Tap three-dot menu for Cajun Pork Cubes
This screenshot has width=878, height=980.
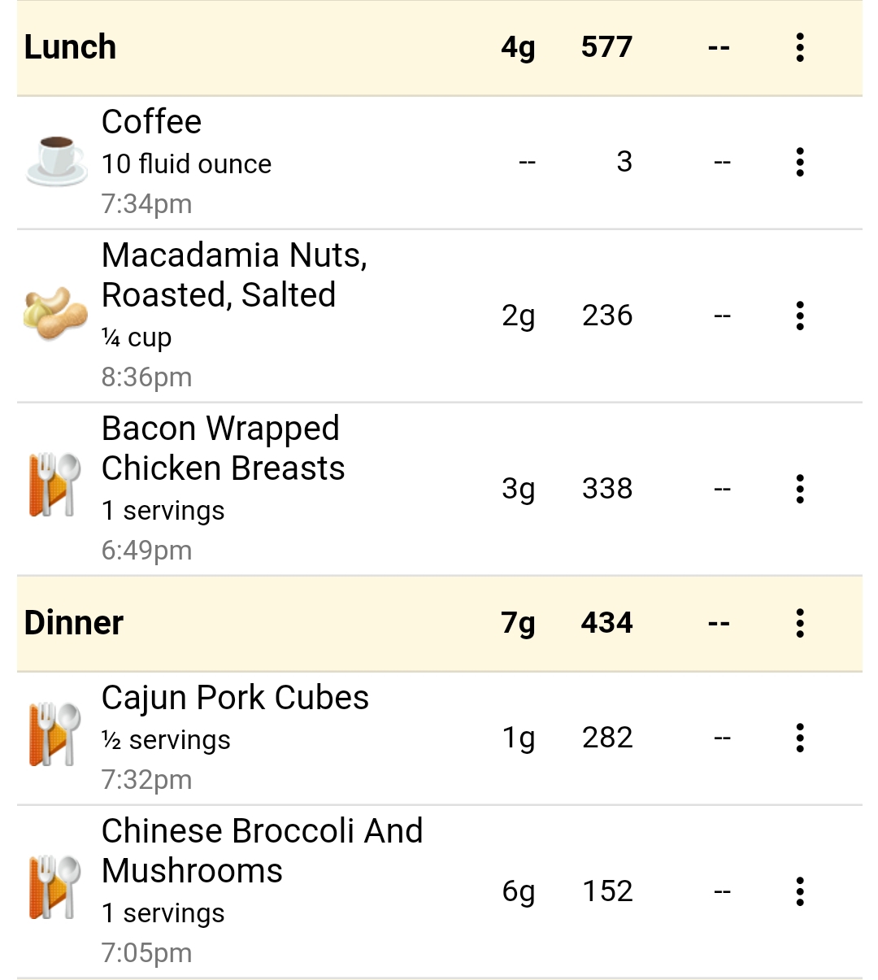pyautogui.click(x=800, y=738)
